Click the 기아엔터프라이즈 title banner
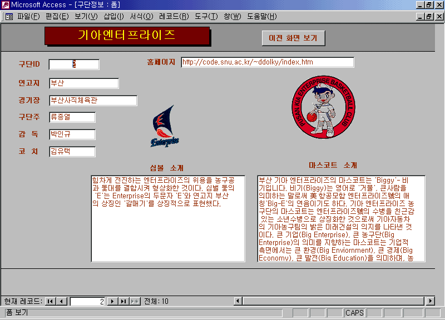 click(127, 36)
